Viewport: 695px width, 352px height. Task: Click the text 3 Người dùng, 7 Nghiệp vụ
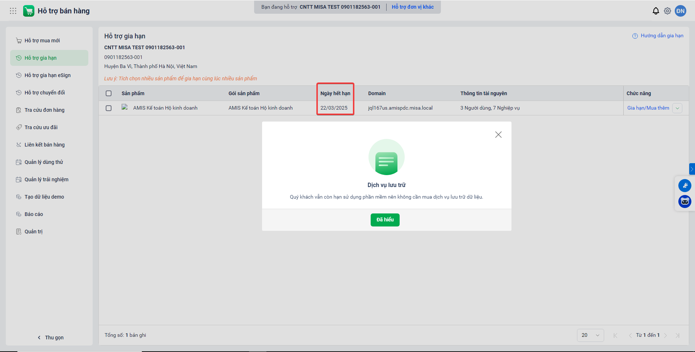[x=490, y=108]
